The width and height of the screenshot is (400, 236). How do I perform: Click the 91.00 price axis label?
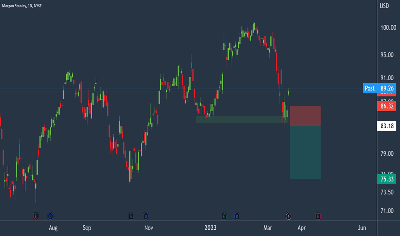point(387,78)
